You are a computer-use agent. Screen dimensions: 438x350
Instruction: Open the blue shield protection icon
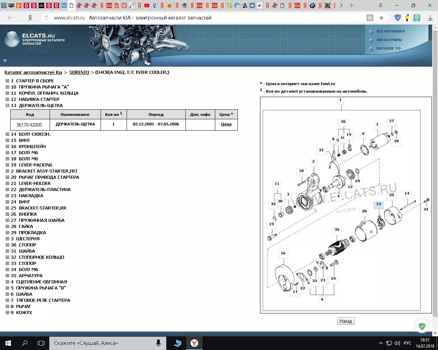pos(397,18)
